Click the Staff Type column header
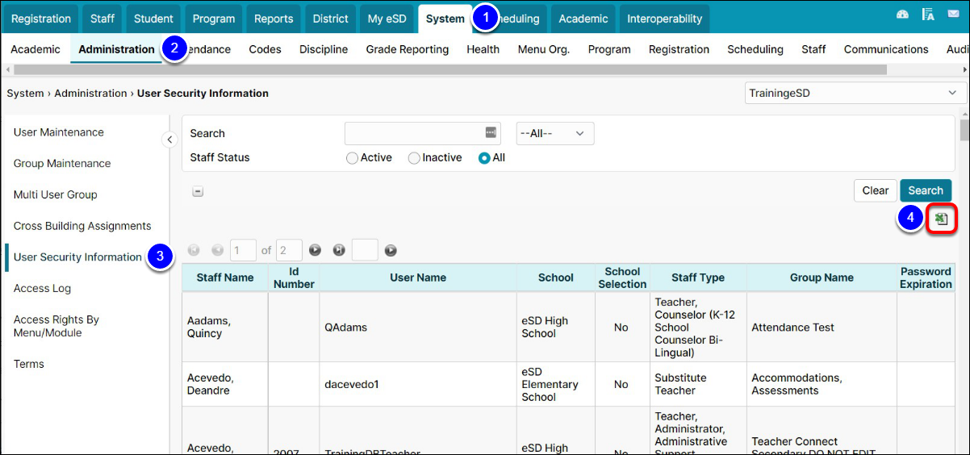This screenshot has width=970, height=455. pos(698,278)
